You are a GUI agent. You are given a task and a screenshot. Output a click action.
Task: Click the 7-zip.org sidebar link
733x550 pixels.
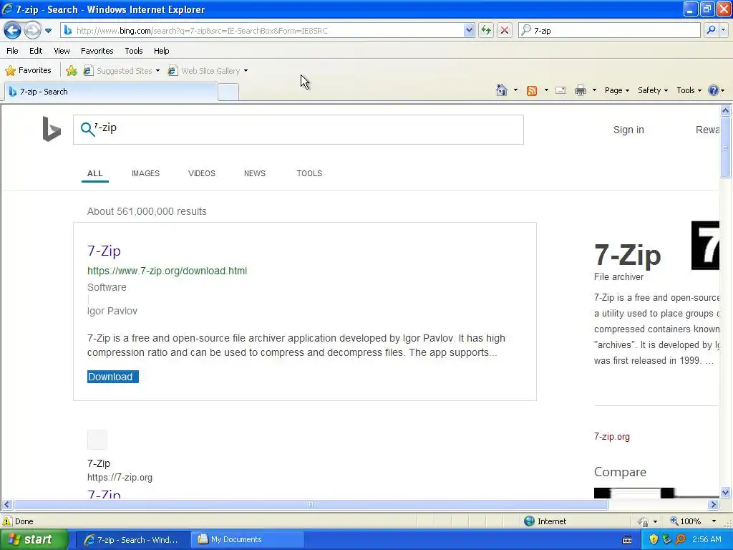pos(612,436)
